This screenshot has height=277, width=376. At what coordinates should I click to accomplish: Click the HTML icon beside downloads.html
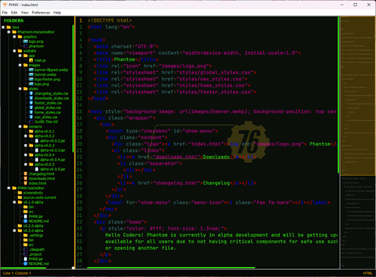[x=26, y=179]
